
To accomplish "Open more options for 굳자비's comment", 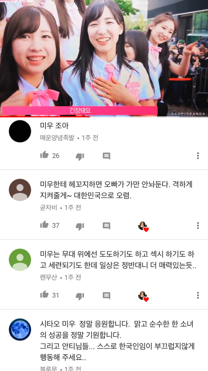I will (198, 225).
